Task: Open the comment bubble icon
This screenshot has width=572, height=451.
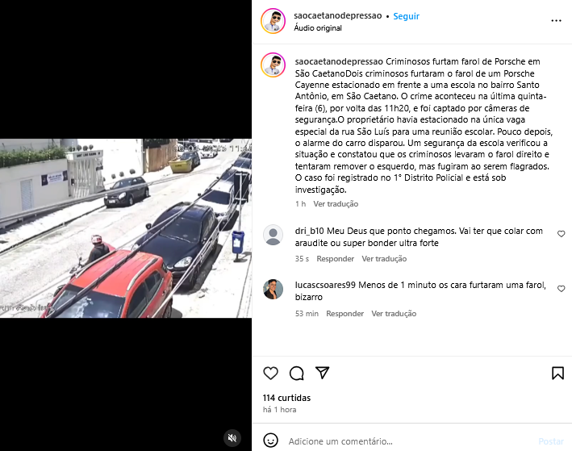Action: pos(297,374)
